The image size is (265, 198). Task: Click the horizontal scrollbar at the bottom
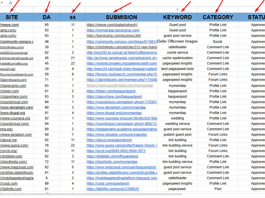91,194
